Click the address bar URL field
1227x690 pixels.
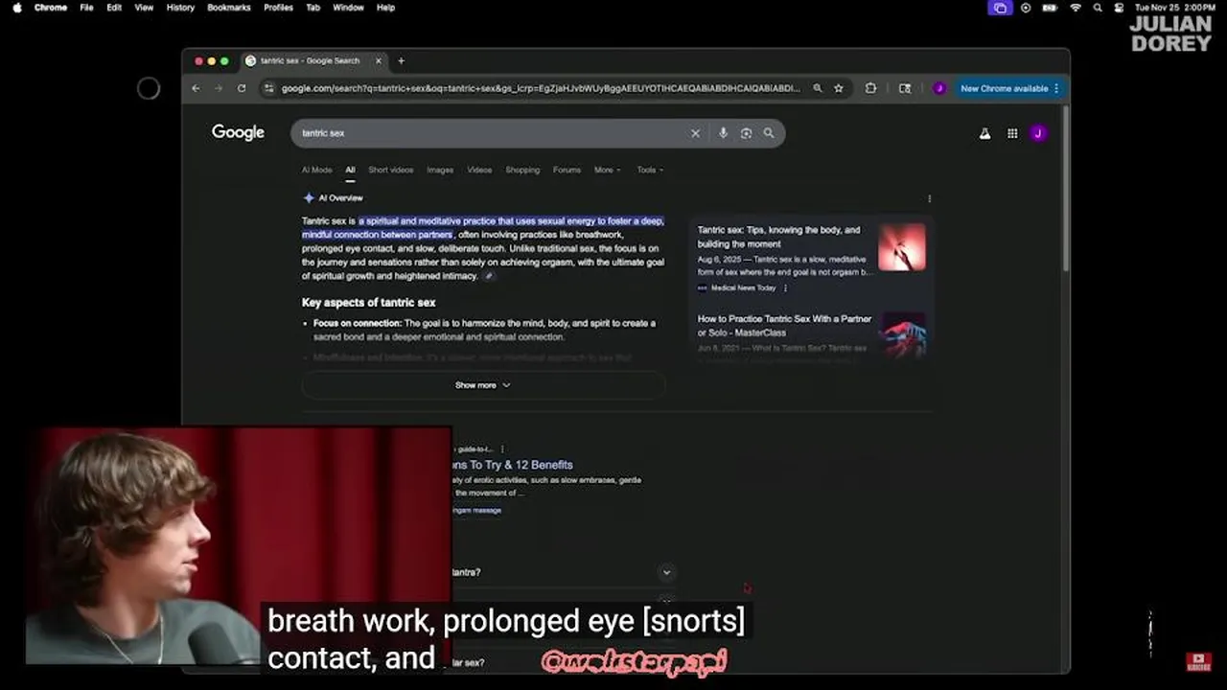coord(541,88)
